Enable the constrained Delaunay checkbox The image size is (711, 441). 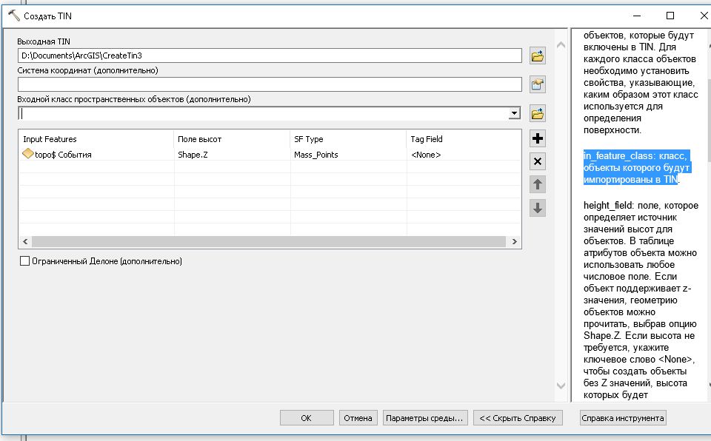click(25, 261)
